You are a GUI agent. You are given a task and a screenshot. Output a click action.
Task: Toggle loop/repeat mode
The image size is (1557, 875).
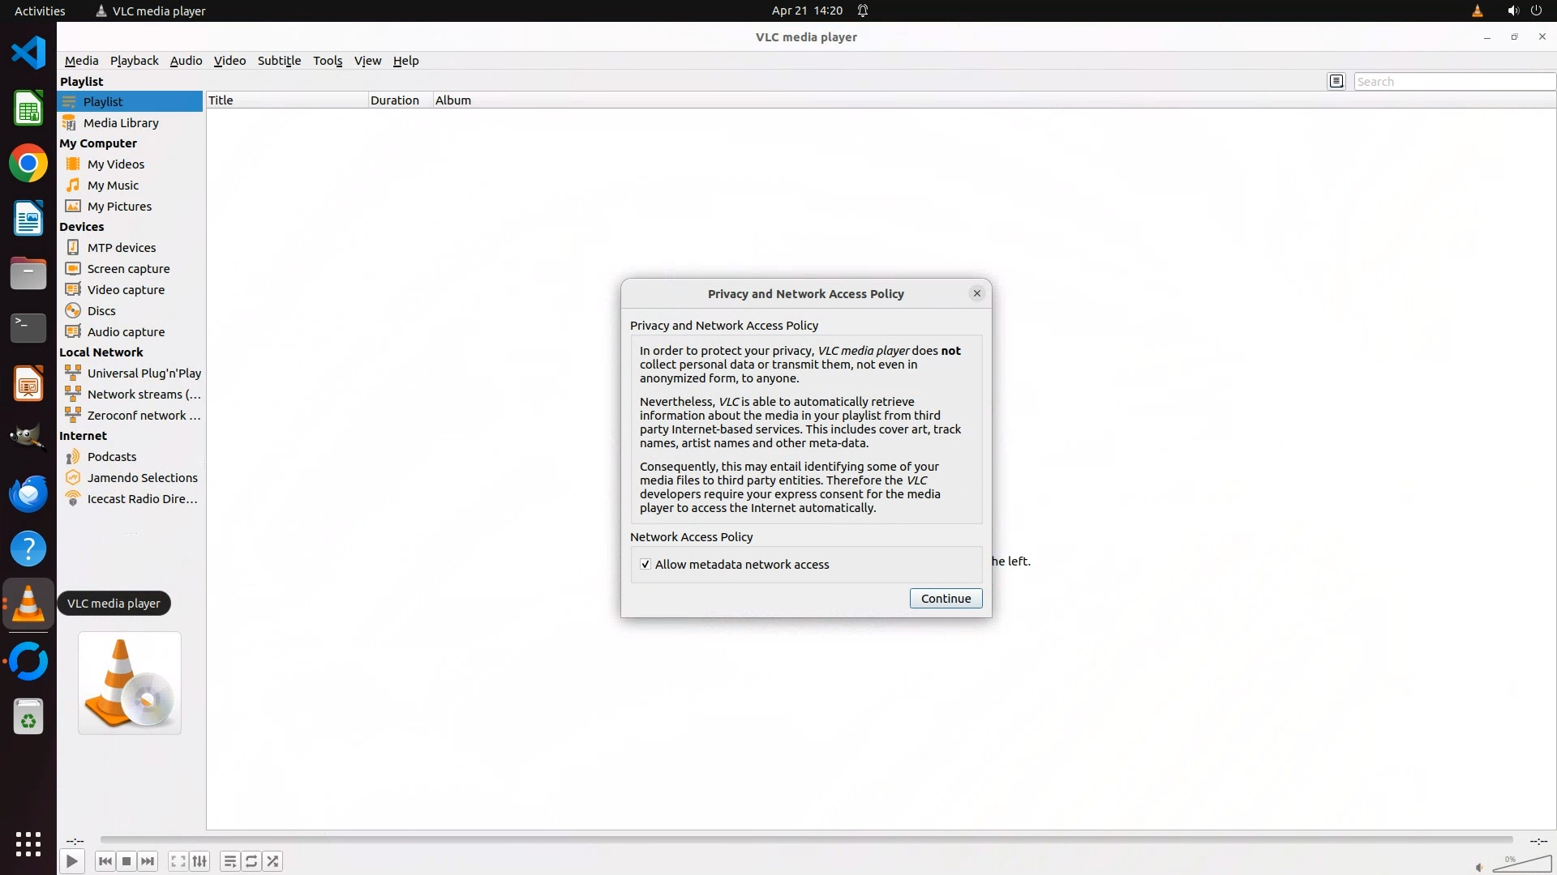tap(251, 861)
